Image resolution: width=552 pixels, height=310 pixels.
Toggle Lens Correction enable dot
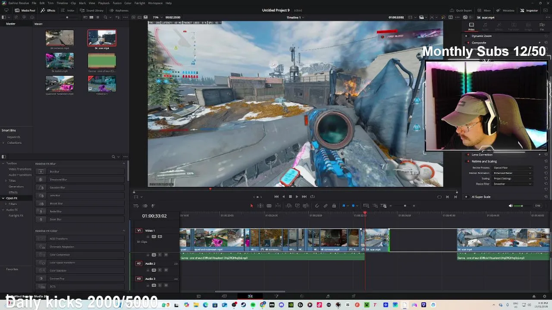pos(468,155)
